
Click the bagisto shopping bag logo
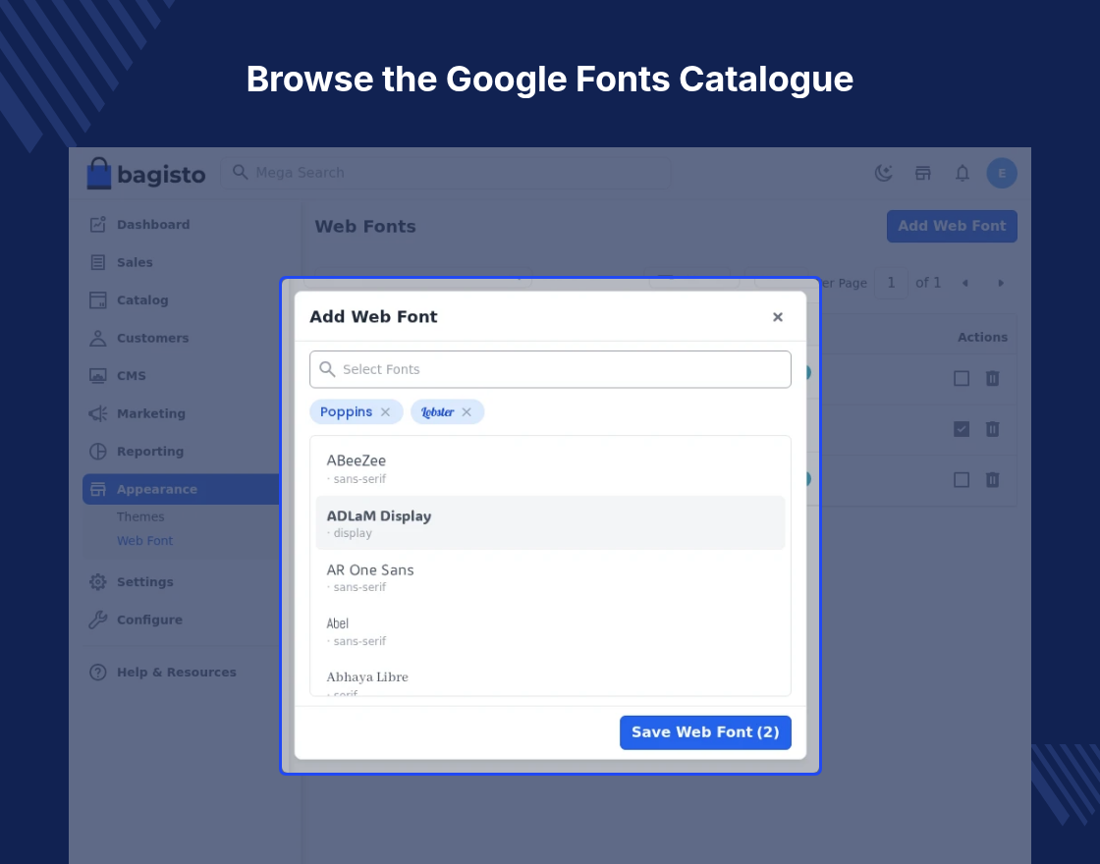click(x=99, y=173)
